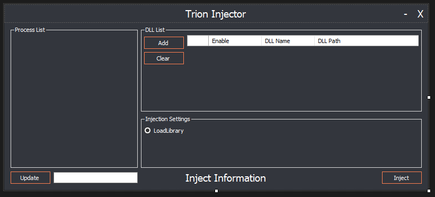Click the Inject button
Viewport: 435px width, 197px height.
[402, 178]
